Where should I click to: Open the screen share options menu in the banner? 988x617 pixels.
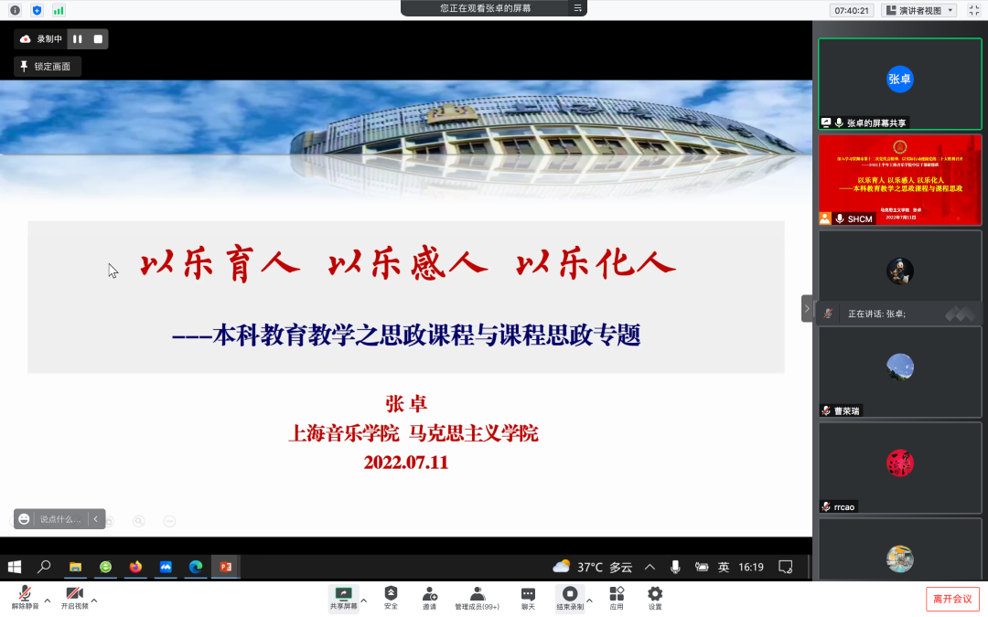point(577,8)
